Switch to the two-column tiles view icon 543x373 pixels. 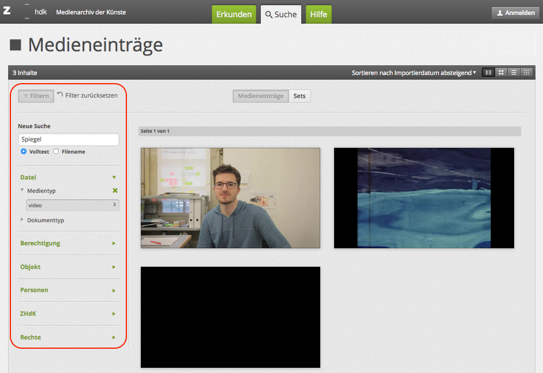point(488,73)
